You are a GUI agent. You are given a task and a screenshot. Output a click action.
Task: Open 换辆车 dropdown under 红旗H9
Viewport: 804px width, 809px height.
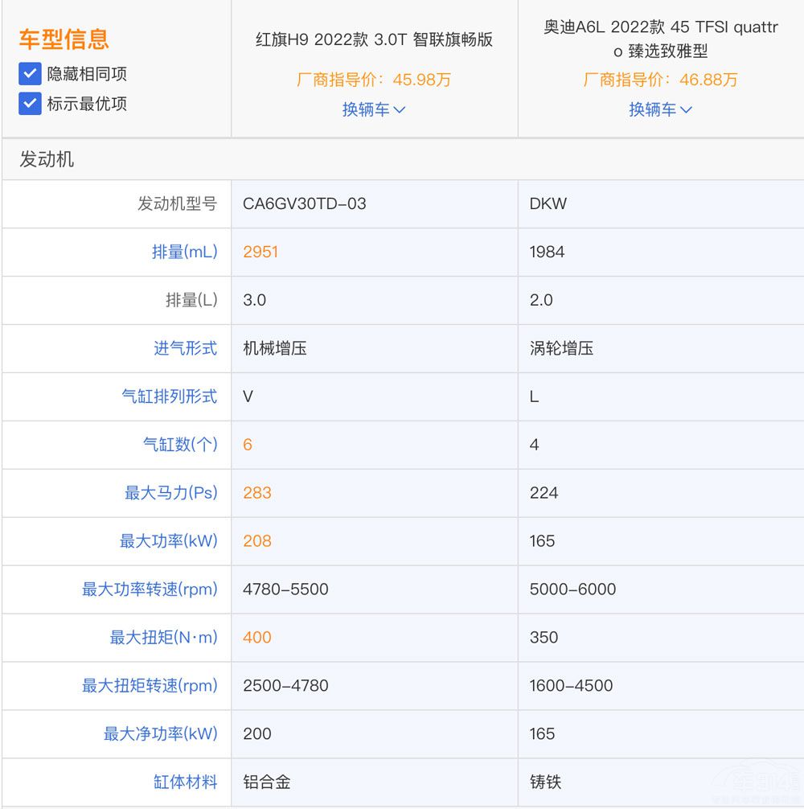(375, 109)
